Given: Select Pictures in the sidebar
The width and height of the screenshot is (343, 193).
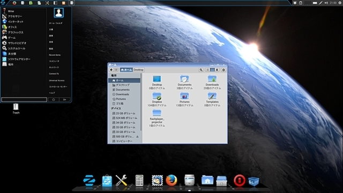Looking at the screenshot, I should coord(124,99).
